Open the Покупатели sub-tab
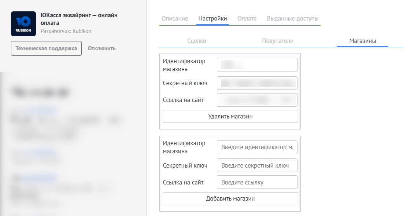414x216 pixels. pos(278,41)
